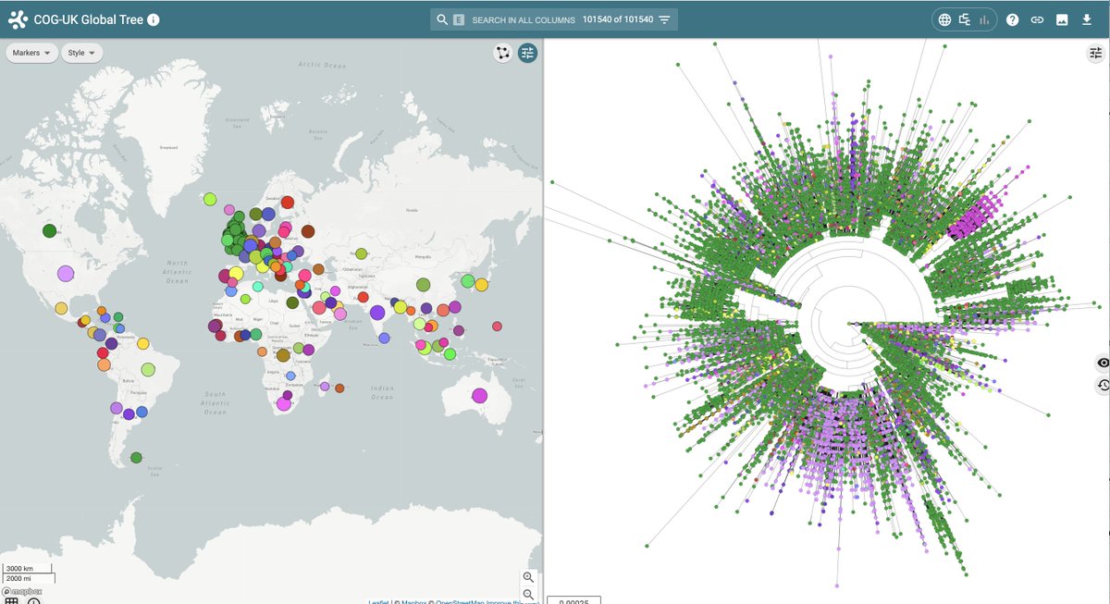Image resolution: width=1110 pixels, height=604 pixels.
Task: Click the map zoom in control
Action: 528,576
